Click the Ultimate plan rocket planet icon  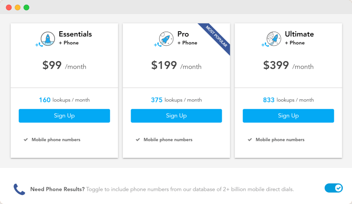click(274, 39)
